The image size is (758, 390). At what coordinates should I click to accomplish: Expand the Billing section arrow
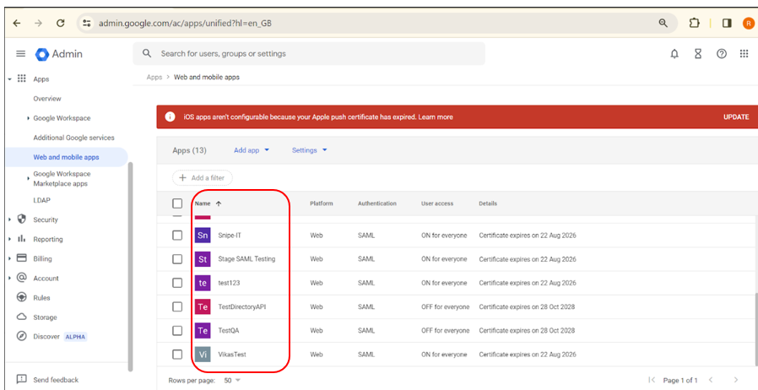tap(9, 258)
